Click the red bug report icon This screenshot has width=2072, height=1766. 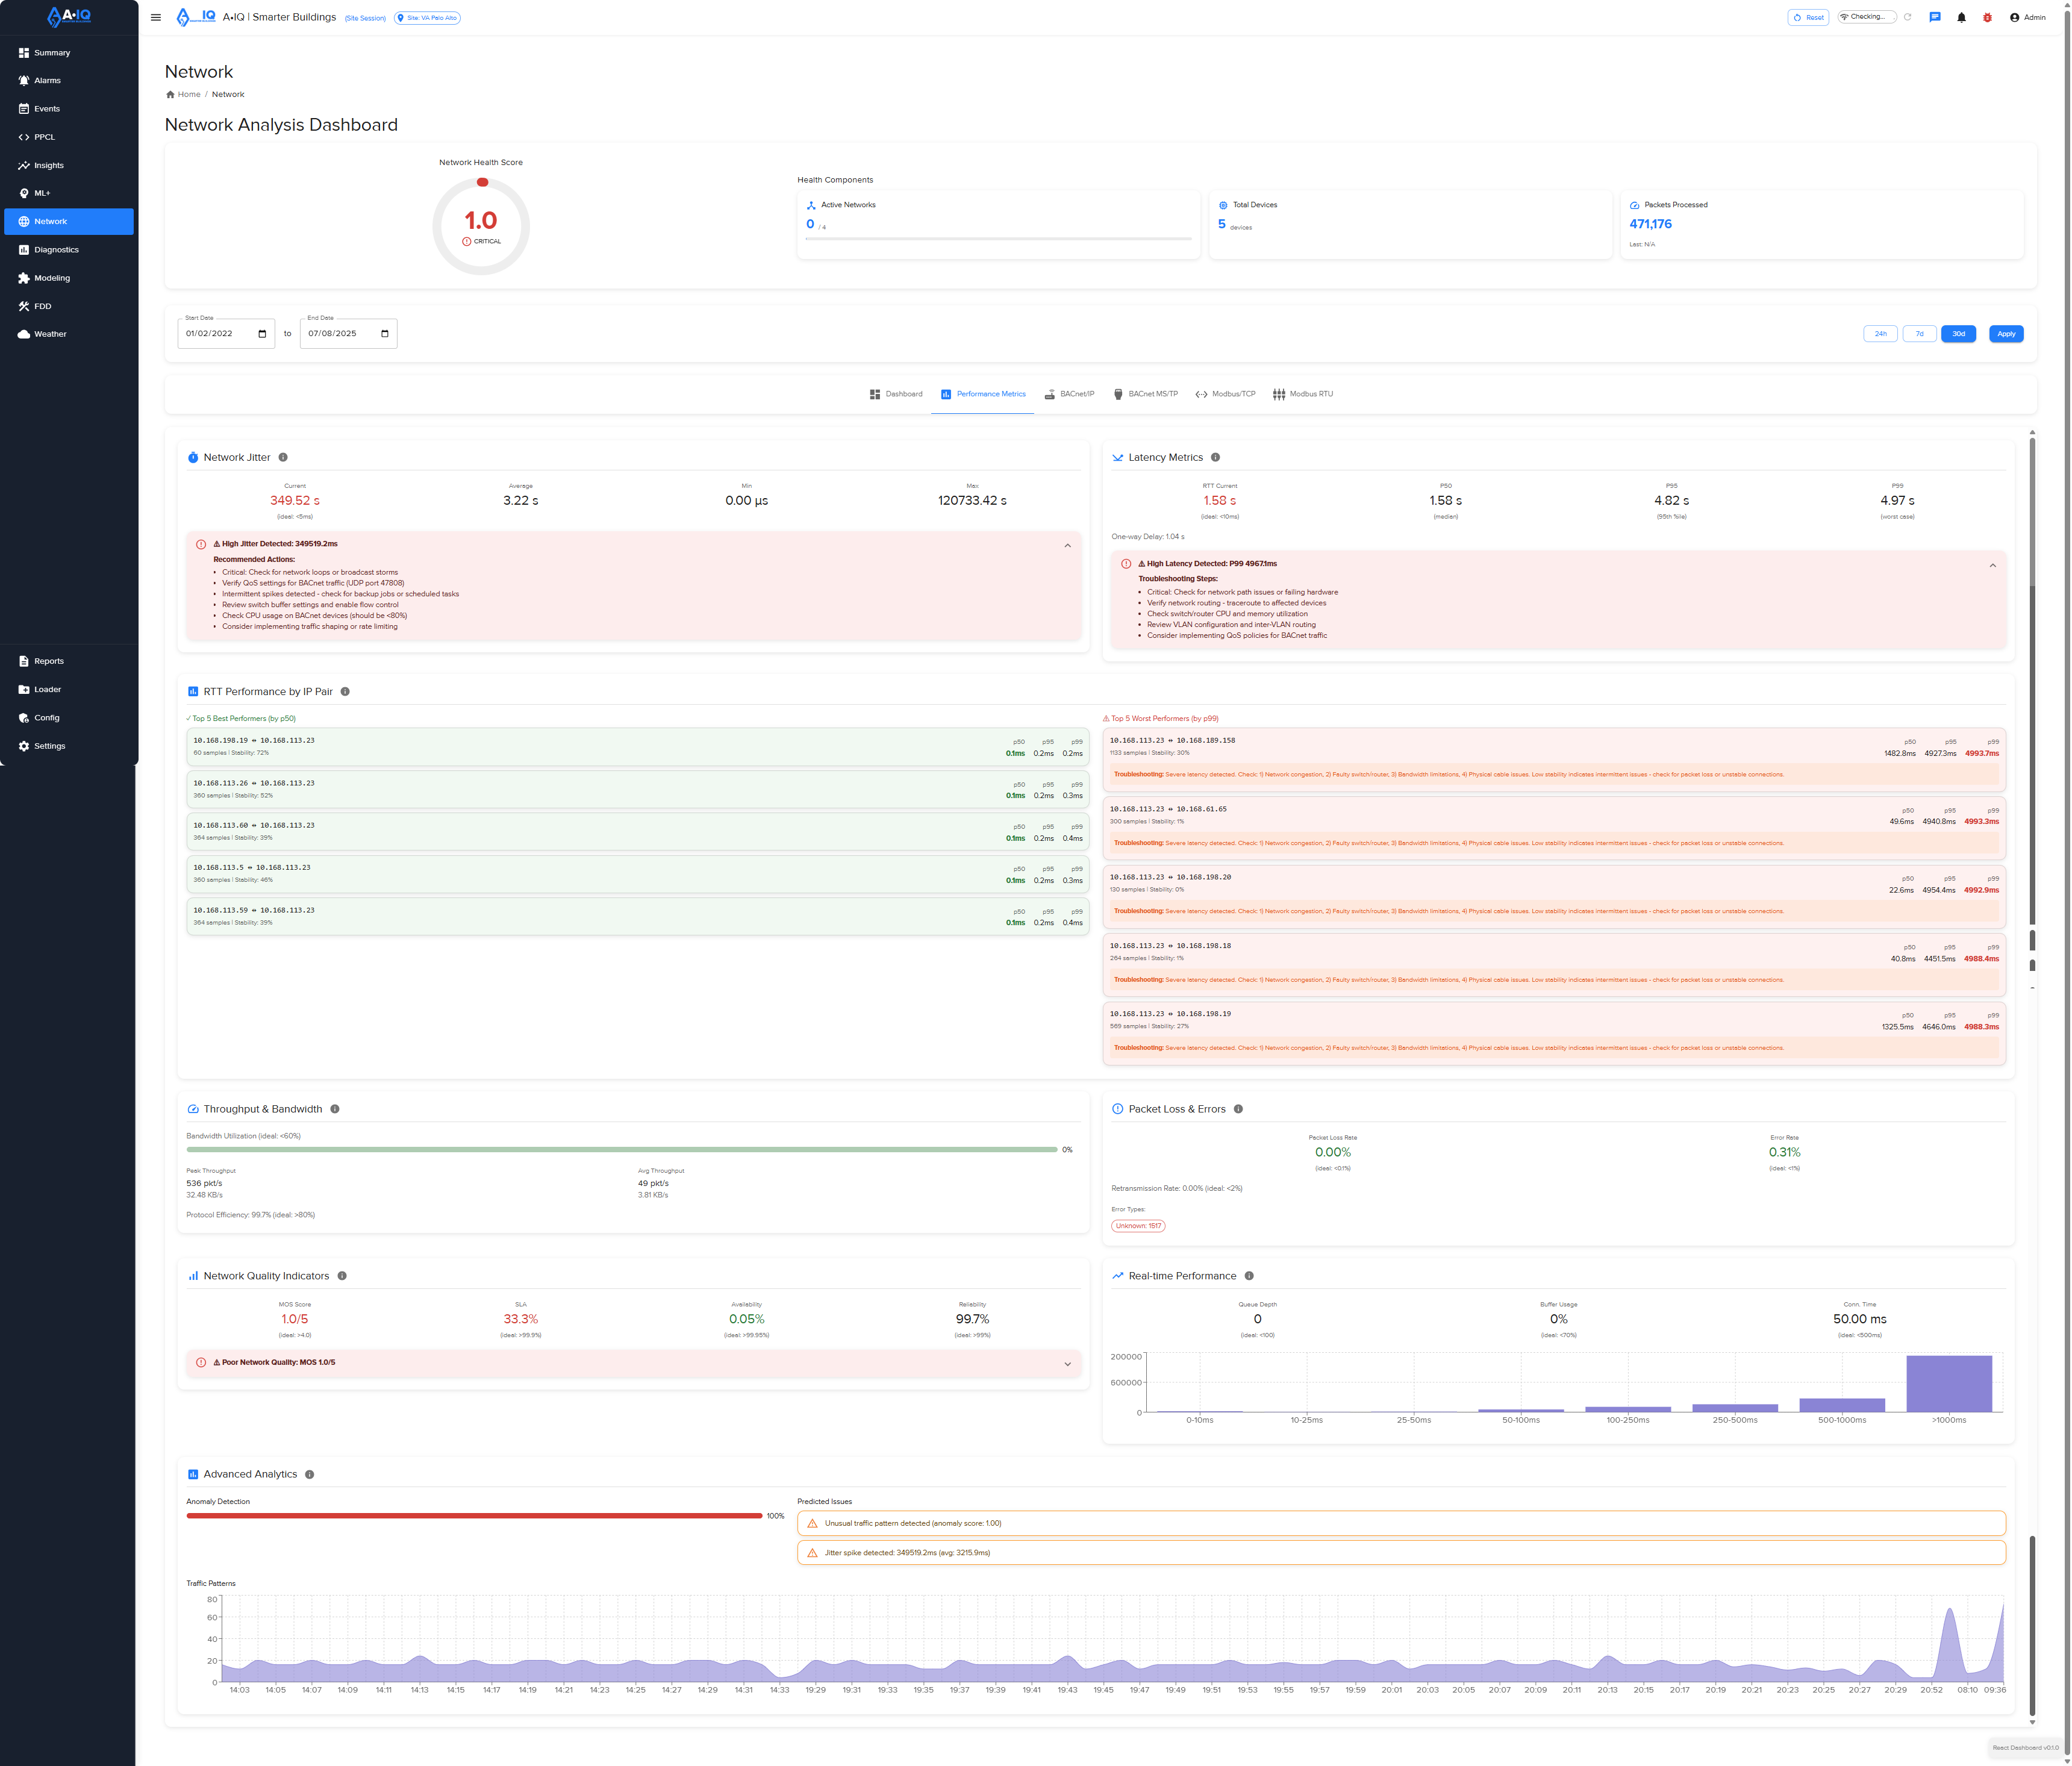[1987, 17]
